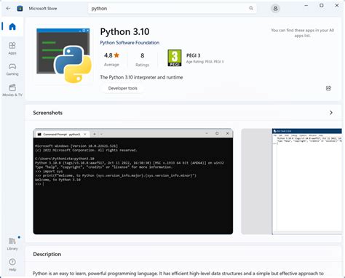Screen dimensions: 345x278
Task: Open the Library sidebar section
Action: tap(12, 244)
